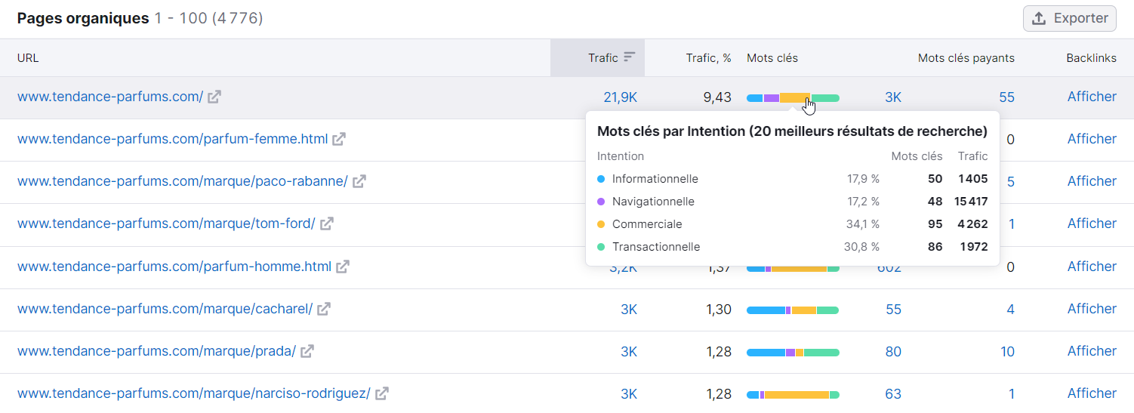Open the marque/paco-rabanne/ URL link
Image resolution: width=1134 pixels, height=413 pixels.
pyautogui.click(x=183, y=181)
